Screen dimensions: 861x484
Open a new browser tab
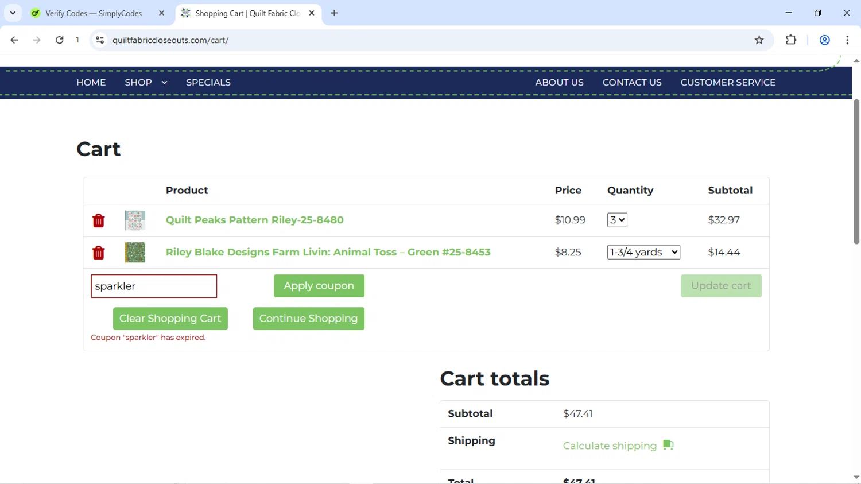pyautogui.click(x=335, y=13)
